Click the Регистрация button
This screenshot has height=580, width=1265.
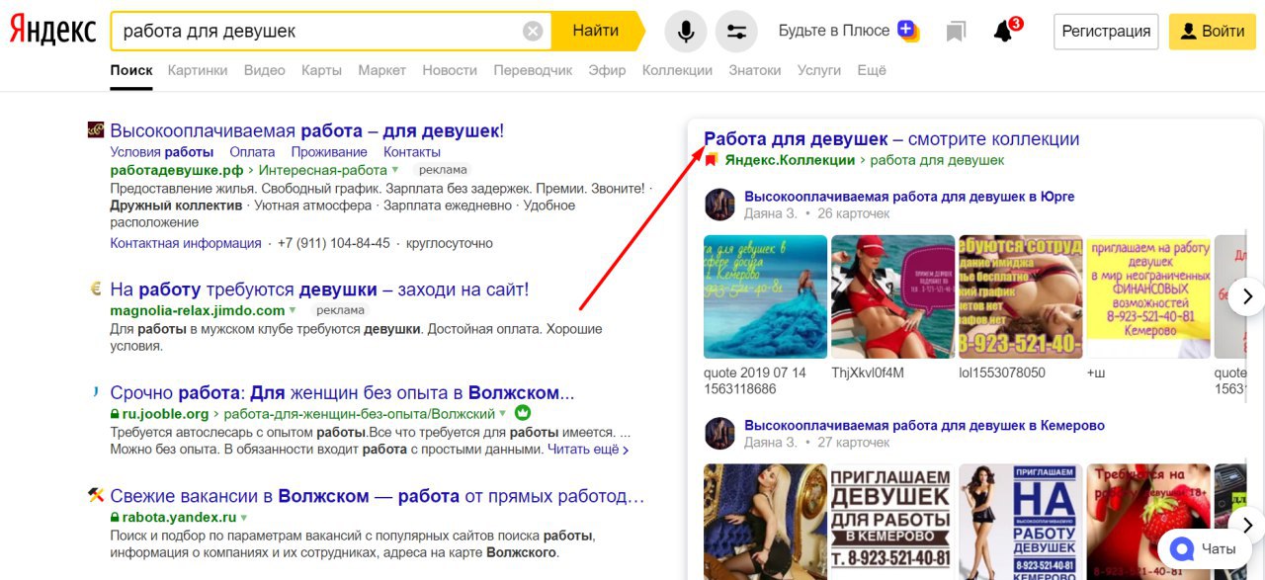coord(1106,32)
